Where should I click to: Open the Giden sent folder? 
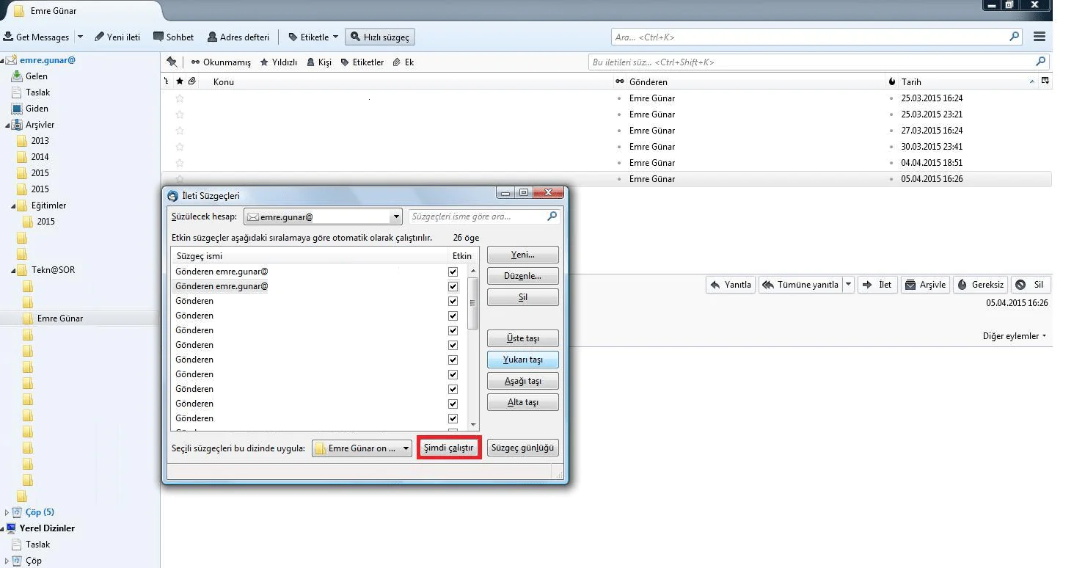(37, 109)
